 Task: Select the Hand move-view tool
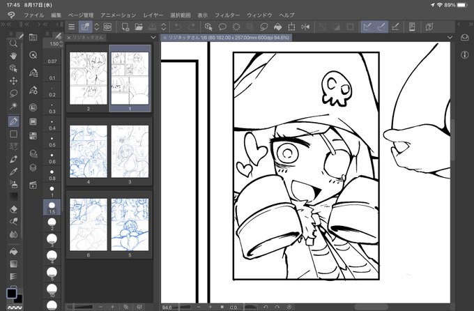[13, 56]
